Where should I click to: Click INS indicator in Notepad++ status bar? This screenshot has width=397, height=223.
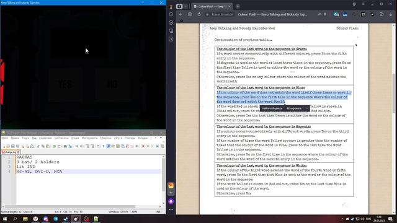(158, 212)
